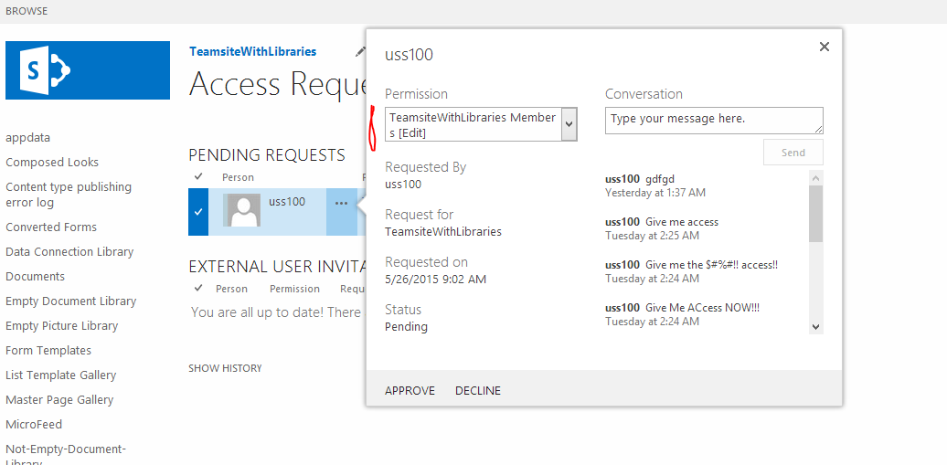Click the Pending status value
The width and height of the screenshot is (947, 465).
click(x=406, y=327)
